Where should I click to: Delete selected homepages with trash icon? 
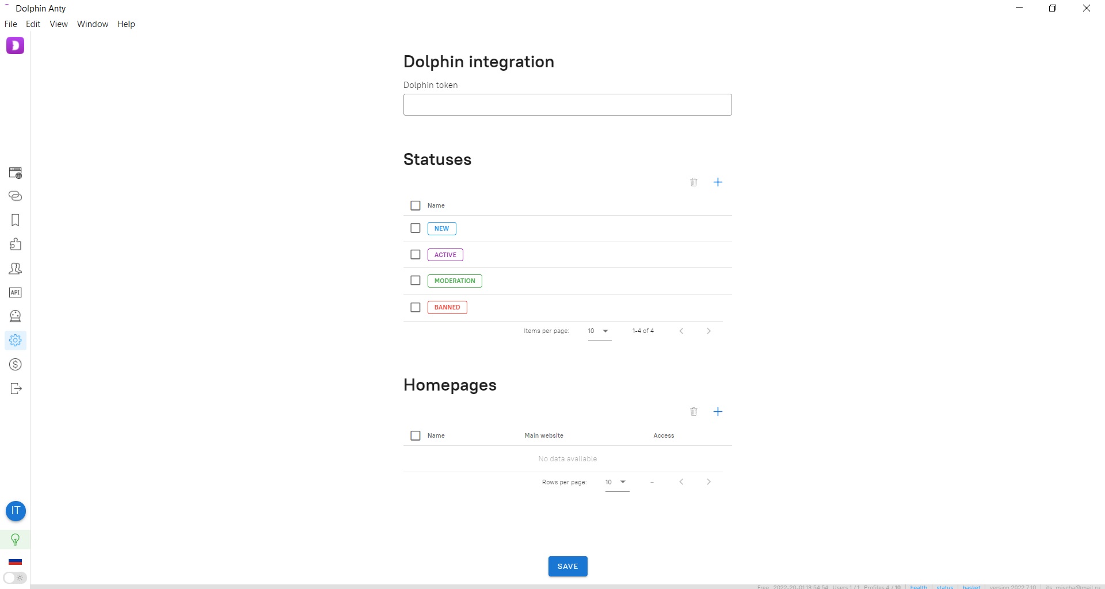point(694,412)
